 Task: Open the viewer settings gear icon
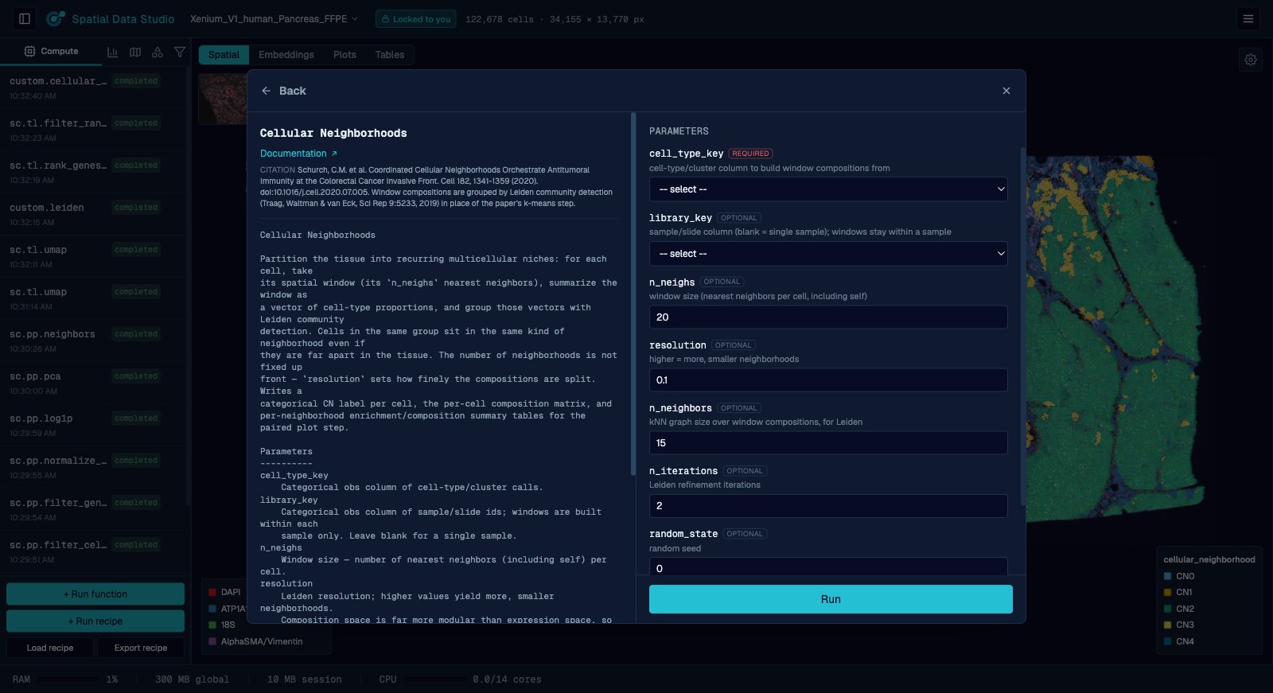[1251, 60]
